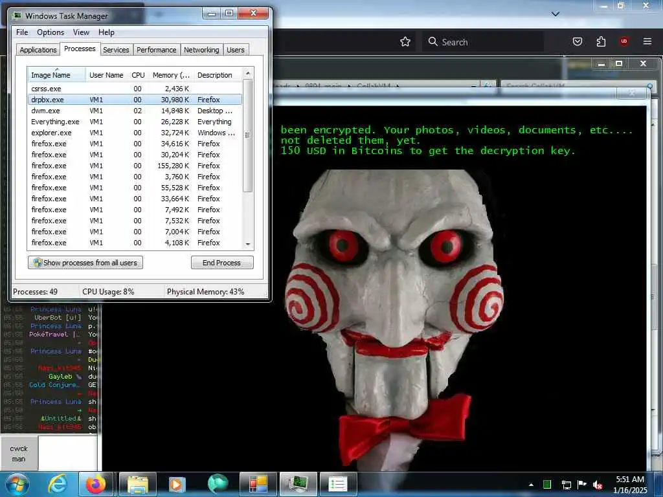Screen dimensions: 663x497
Task: Sort processes by Memory column
Action: point(171,75)
